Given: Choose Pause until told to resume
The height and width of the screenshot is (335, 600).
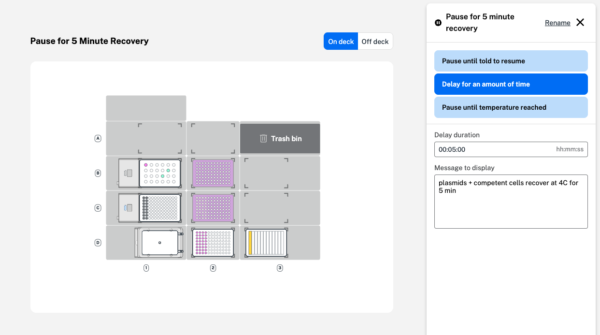Looking at the screenshot, I should click(x=511, y=61).
